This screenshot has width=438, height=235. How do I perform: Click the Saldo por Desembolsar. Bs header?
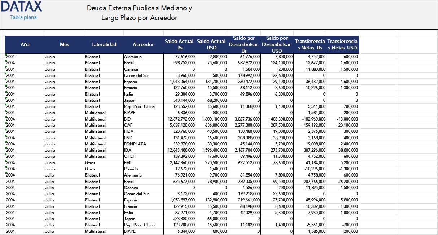[244, 44]
